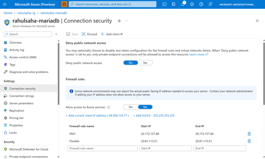This screenshot has height=159, width=265.
Task: Delete the Flexible firewall rule
Action: pyautogui.click(x=249, y=141)
